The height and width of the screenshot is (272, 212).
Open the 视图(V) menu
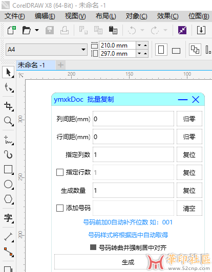75,16
